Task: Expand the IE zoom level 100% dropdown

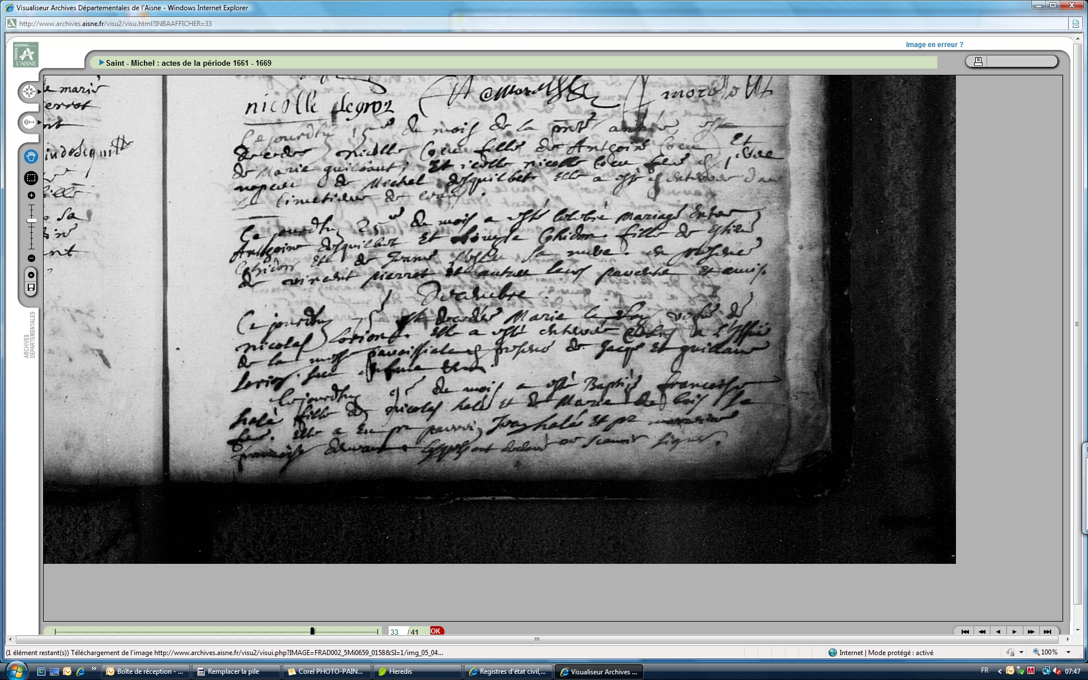Action: pyautogui.click(x=1069, y=652)
